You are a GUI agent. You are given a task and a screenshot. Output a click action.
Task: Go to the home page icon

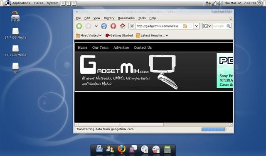123,26
